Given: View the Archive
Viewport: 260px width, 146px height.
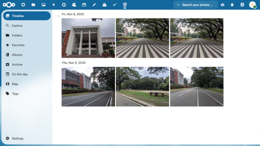Looking at the screenshot, I should (27, 64).
